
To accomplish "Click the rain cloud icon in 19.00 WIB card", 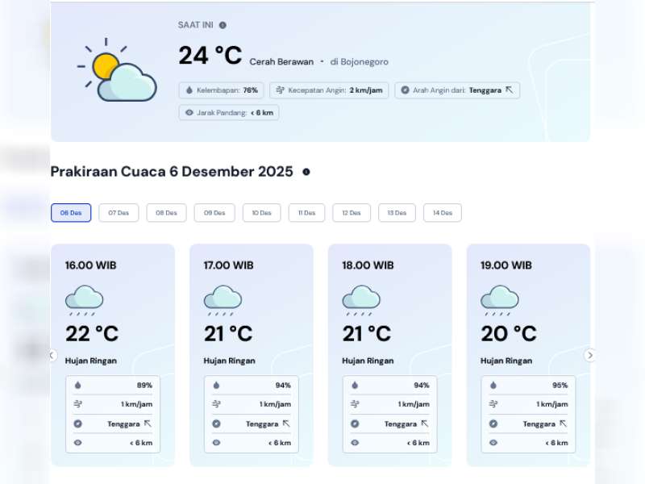I will tap(500, 298).
